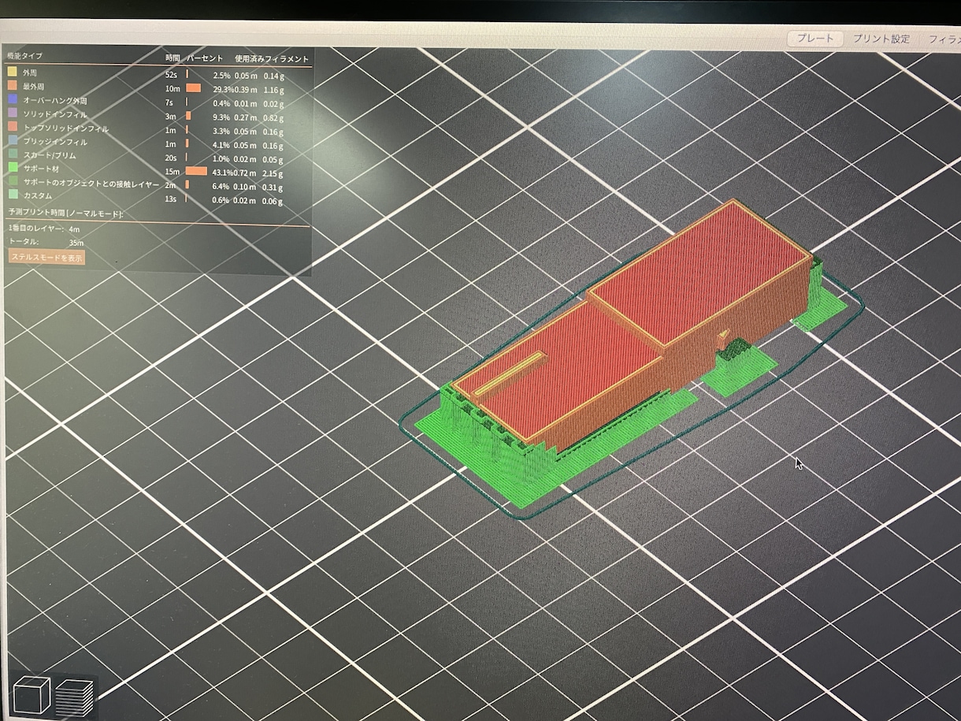Click the orange 最外周 color swatch
Screen dimensions: 961x721
tap(12, 87)
